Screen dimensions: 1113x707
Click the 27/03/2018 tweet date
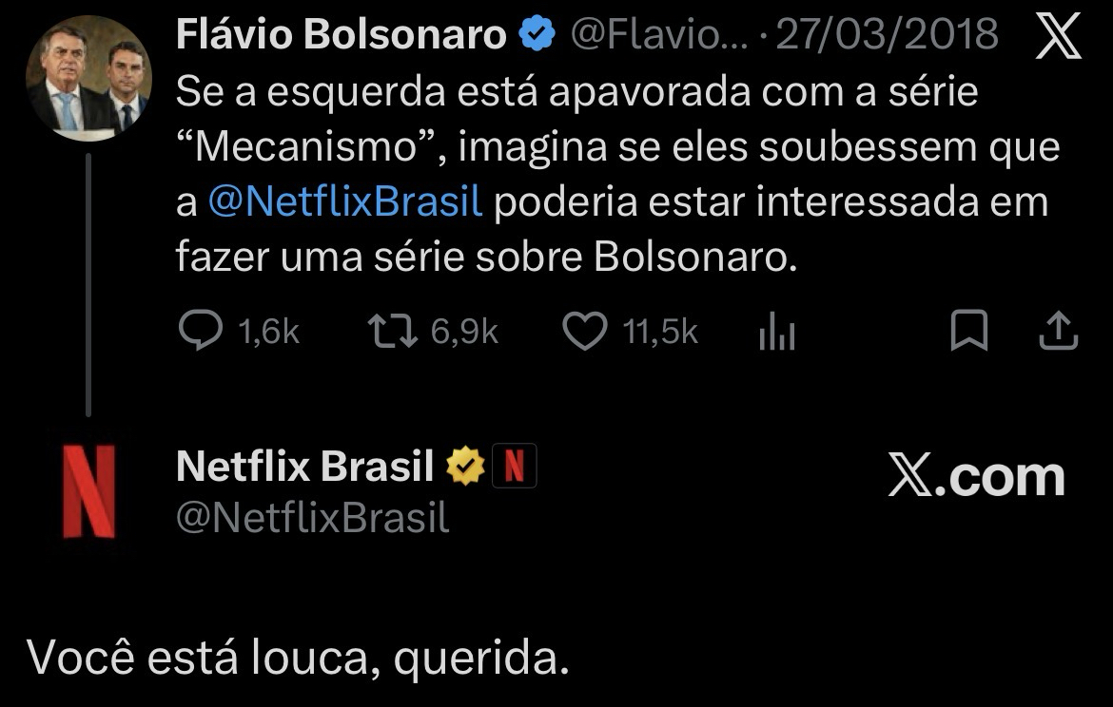click(x=887, y=35)
